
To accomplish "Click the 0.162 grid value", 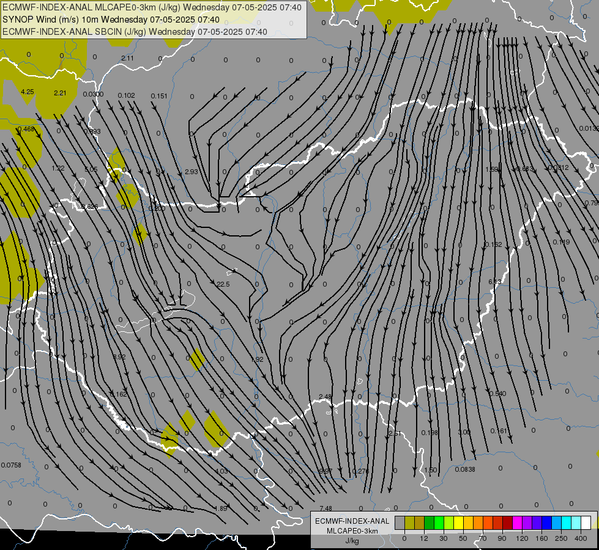I will pos(119,394).
